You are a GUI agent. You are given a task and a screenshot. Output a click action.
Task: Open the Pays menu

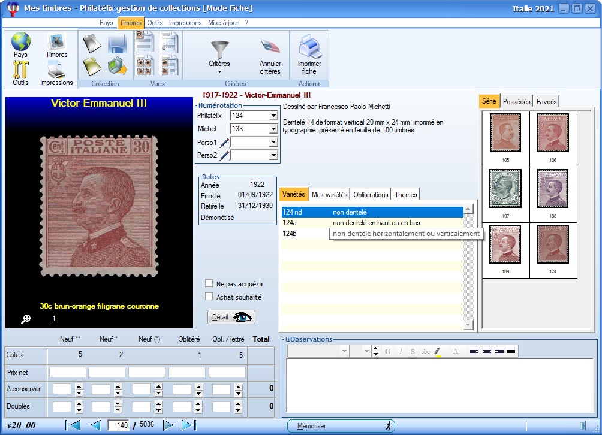click(x=106, y=23)
